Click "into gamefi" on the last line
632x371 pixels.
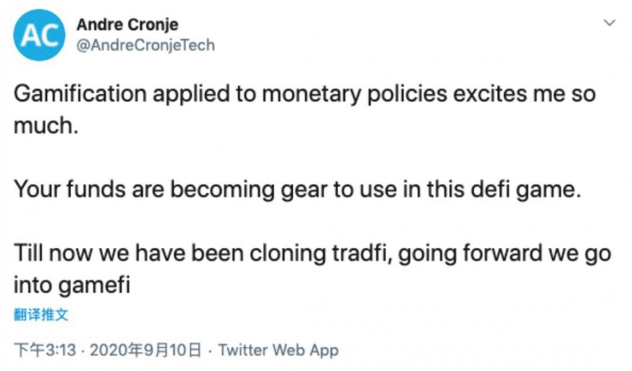point(72,285)
